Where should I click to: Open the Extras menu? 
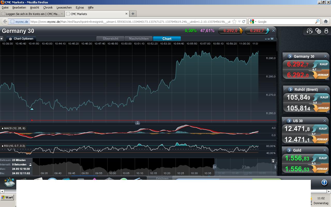pos(80,8)
